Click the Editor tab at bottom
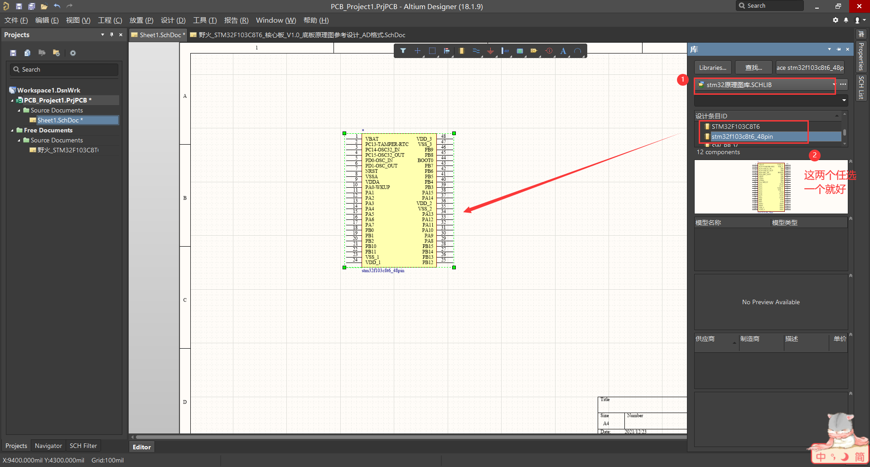 (x=142, y=447)
